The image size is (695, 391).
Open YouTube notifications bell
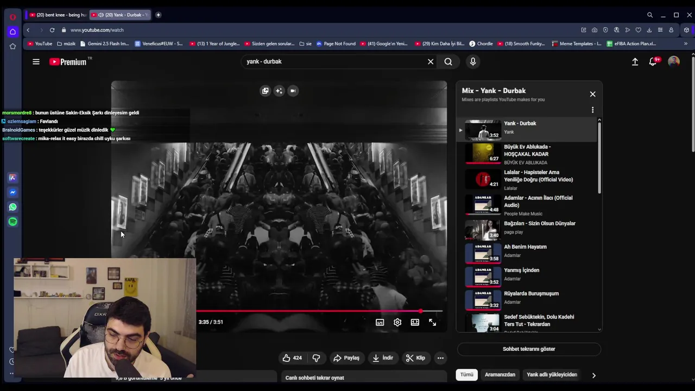[x=653, y=61]
